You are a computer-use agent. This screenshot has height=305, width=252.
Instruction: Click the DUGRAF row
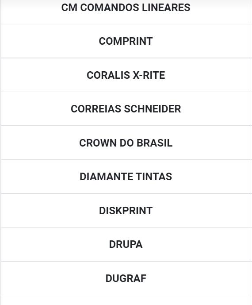[126, 278]
